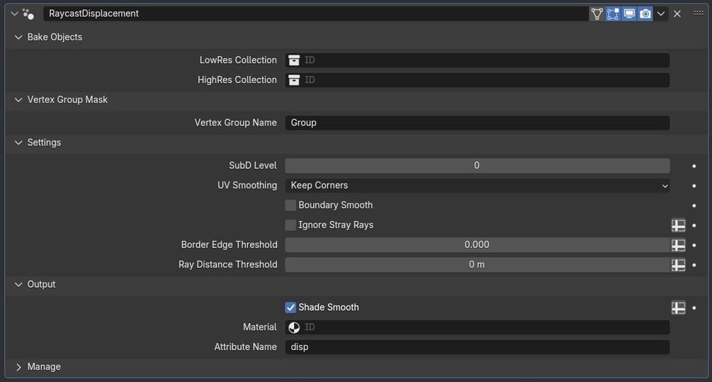712x382 pixels.
Task: Expand the Manage section
Action: click(18, 367)
